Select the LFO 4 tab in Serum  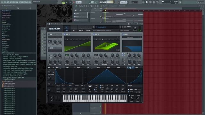click(x=118, y=67)
